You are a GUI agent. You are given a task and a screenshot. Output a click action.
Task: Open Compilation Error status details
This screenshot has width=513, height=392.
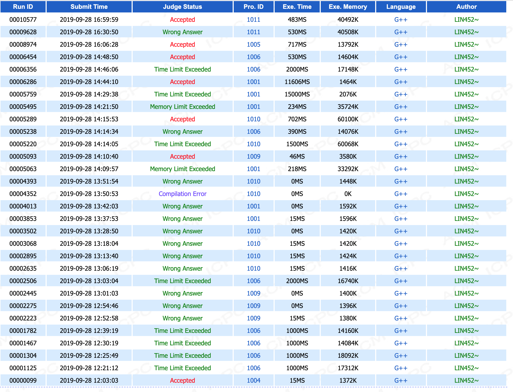click(x=182, y=194)
